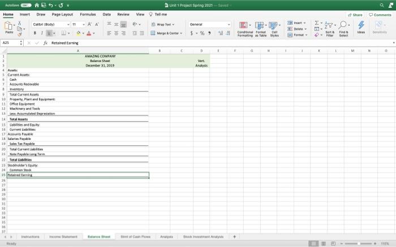Screen dimensions: 396x247
Task: Click the Fill Color bucket icon
Action: [79, 33]
